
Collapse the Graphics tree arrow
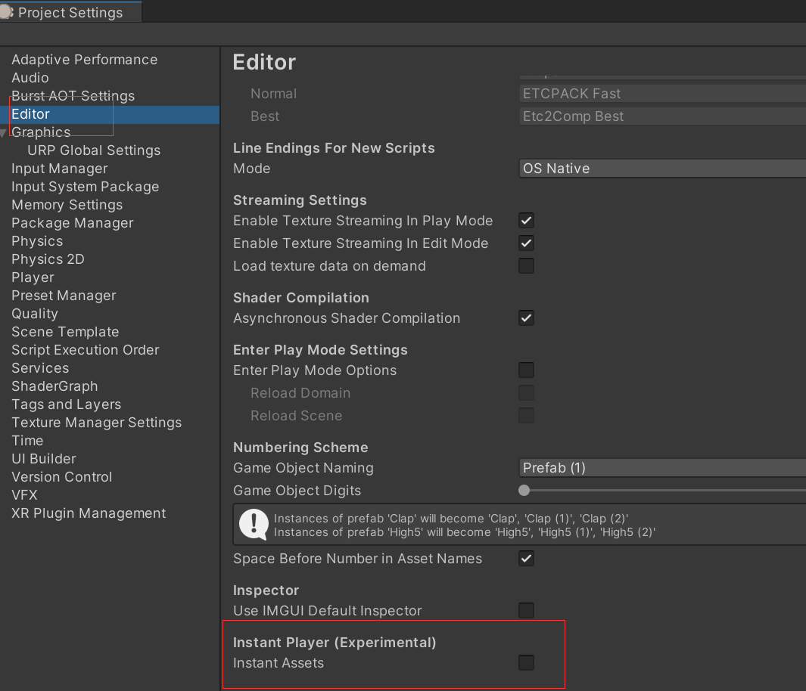pyautogui.click(x=5, y=133)
